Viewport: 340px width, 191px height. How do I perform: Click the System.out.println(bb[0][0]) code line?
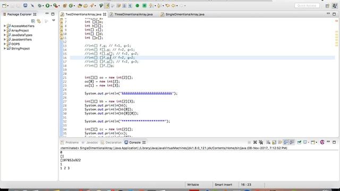[112, 113]
